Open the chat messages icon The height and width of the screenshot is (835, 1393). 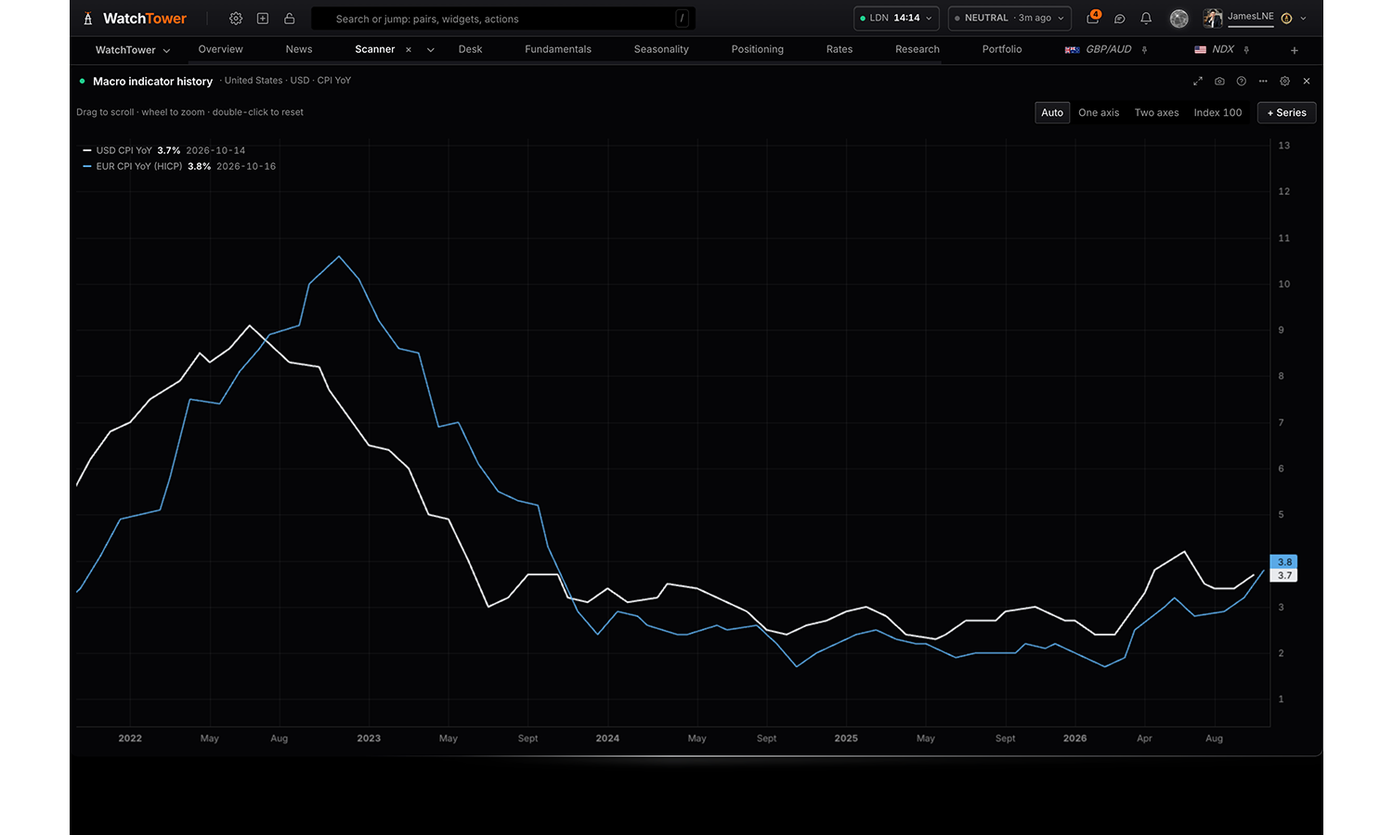(x=1120, y=19)
